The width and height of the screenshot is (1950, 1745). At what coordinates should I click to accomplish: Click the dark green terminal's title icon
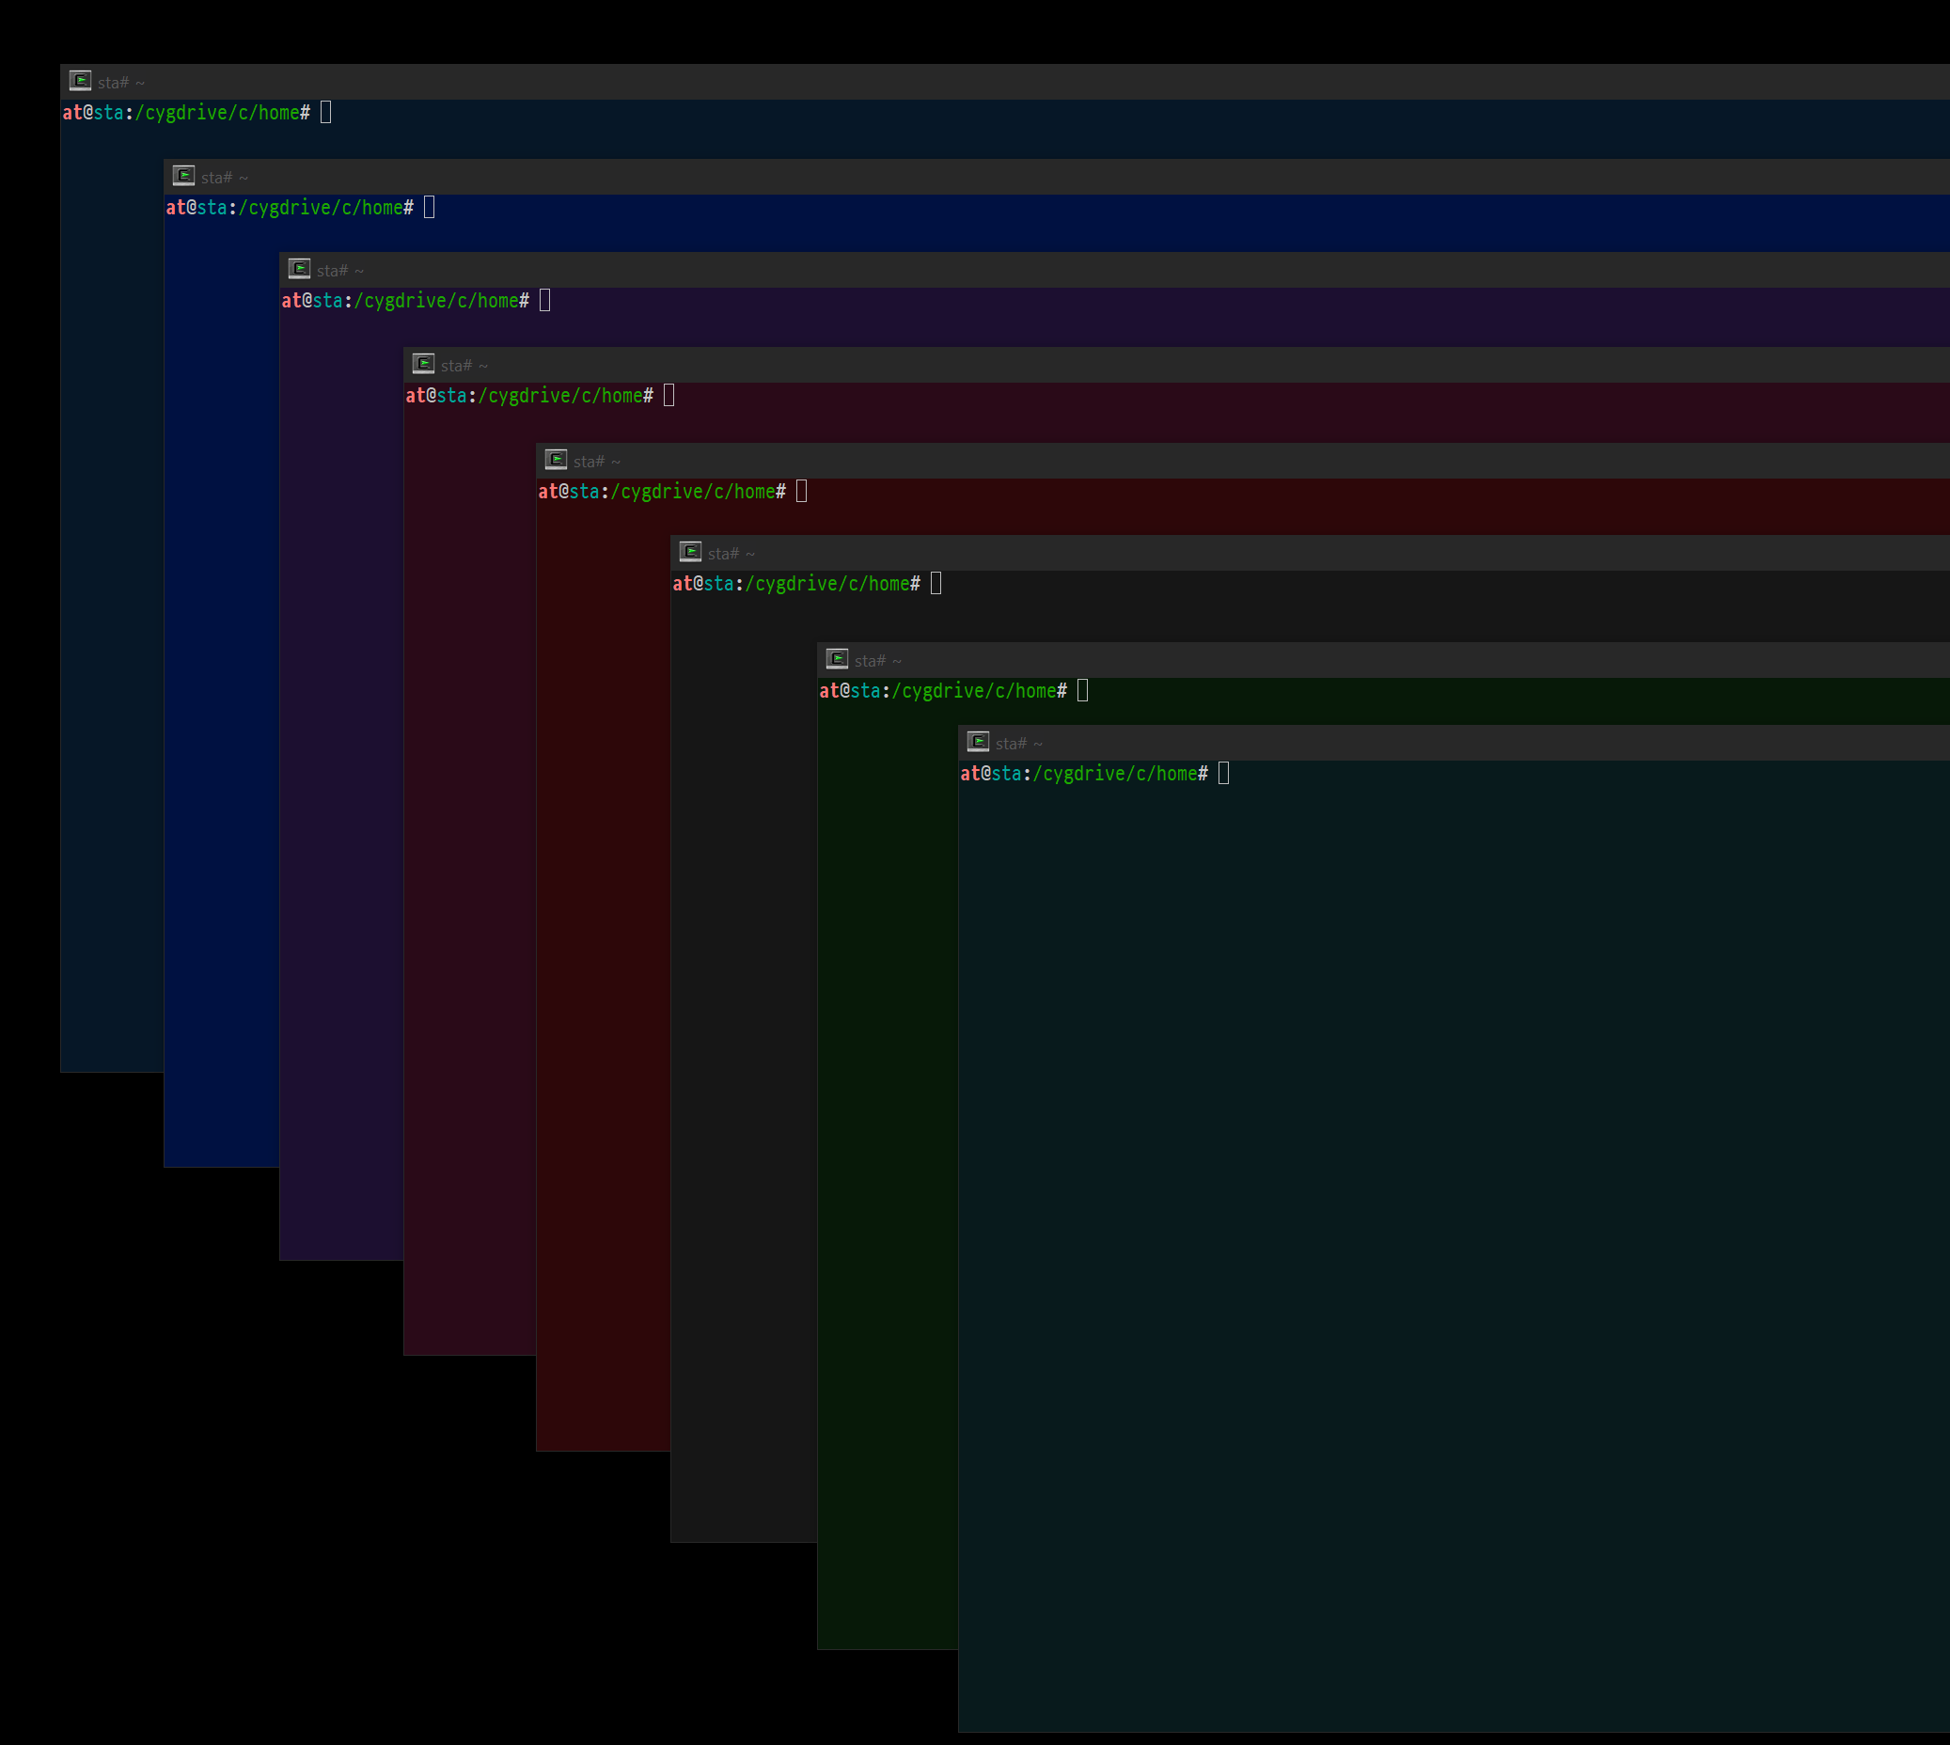click(x=837, y=659)
